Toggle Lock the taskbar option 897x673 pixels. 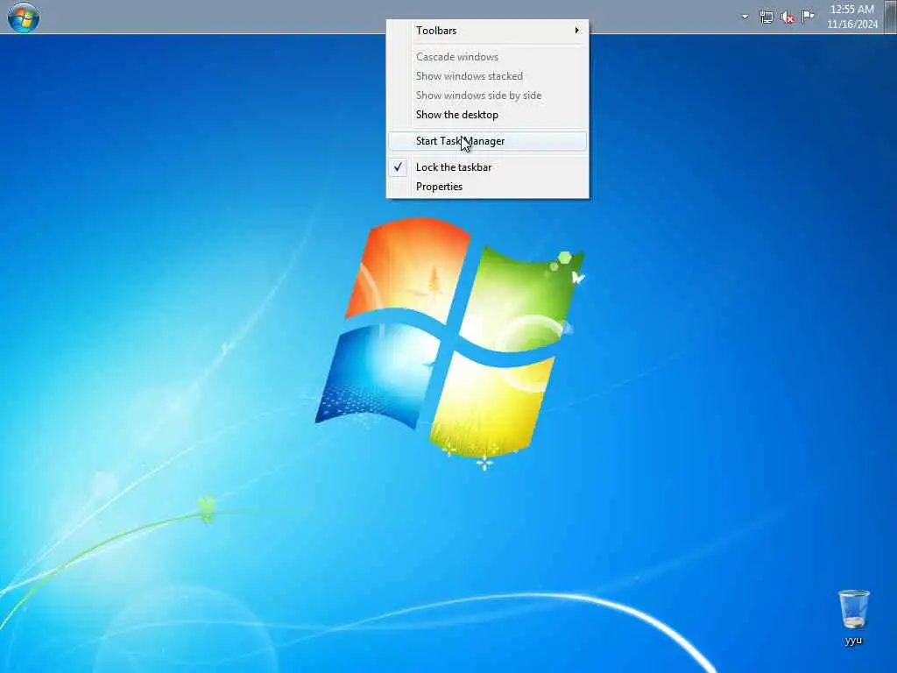coord(487,167)
